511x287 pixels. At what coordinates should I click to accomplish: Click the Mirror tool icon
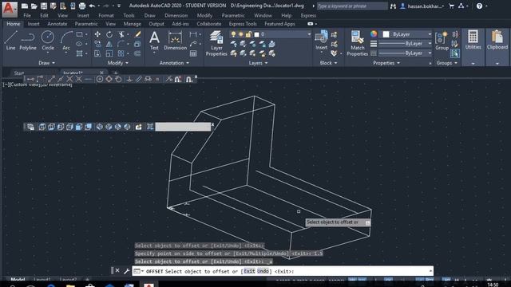[x=109, y=44]
